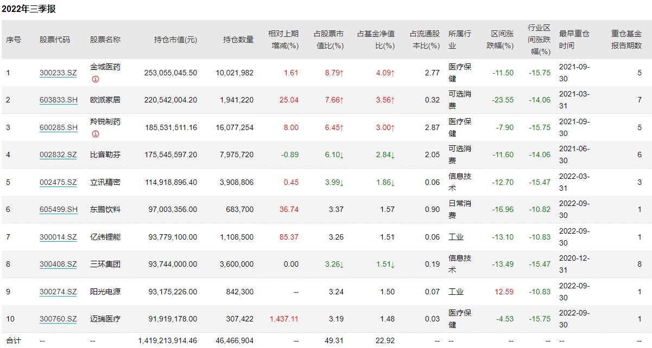Select stock name 金城医药
652x348 pixels.
[x=105, y=67]
